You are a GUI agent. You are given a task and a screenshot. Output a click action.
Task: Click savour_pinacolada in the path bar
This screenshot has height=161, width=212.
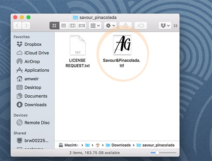(x=155, y=145)
